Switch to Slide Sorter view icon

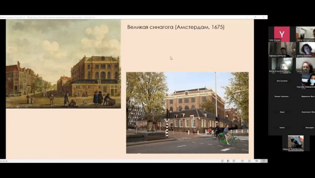[249, 161]
